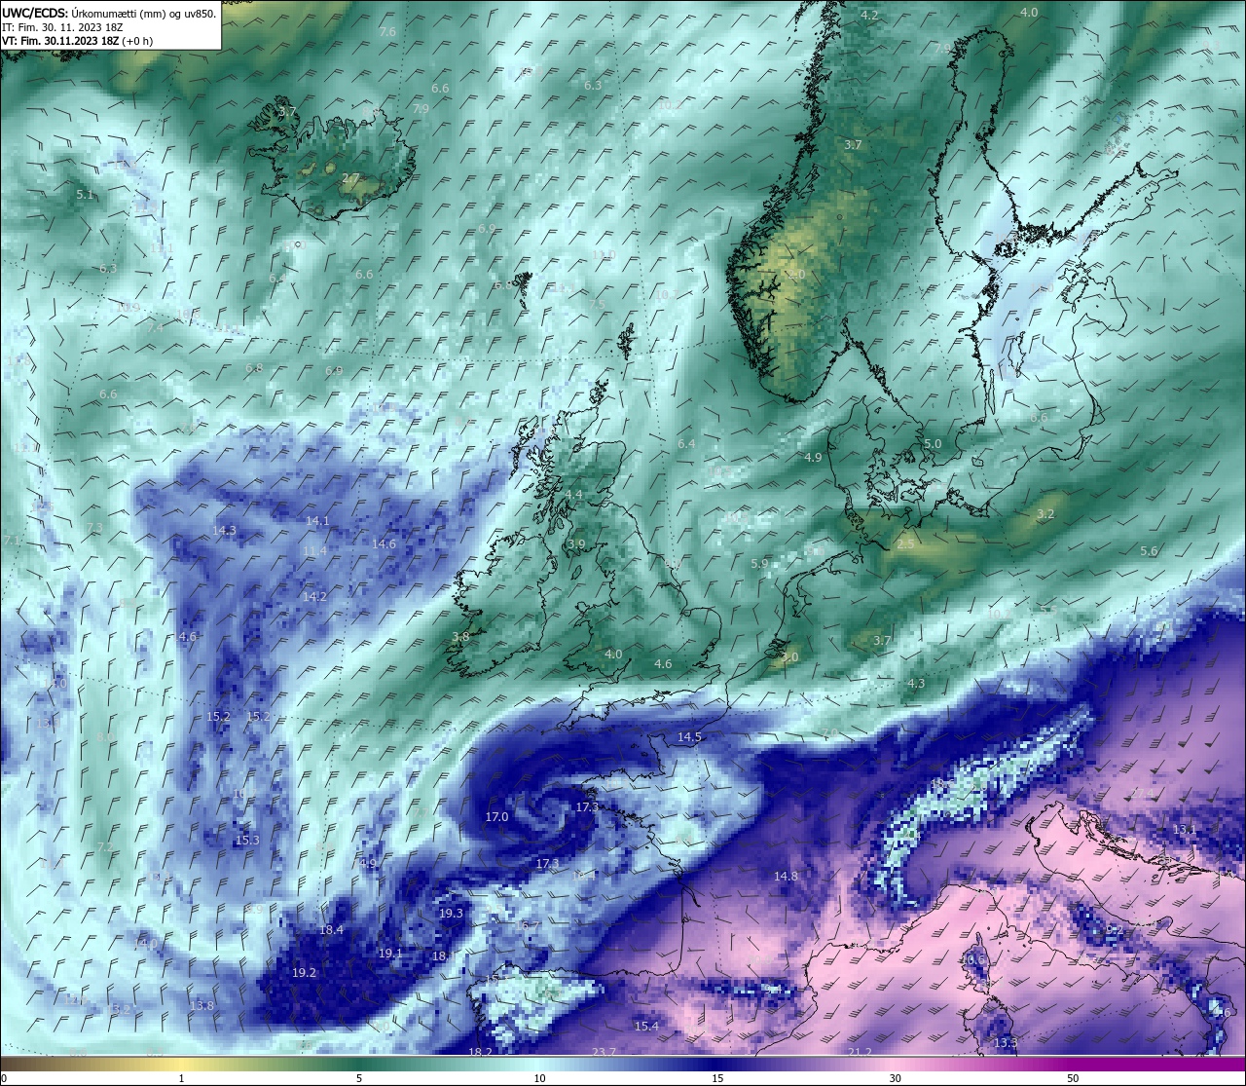Click the 19.2 value on the map
Screen dimensions: 1246x1086
click(304, 972)
